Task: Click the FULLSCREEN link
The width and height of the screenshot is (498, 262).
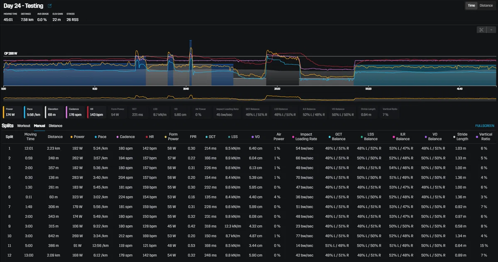Action: 485,125
